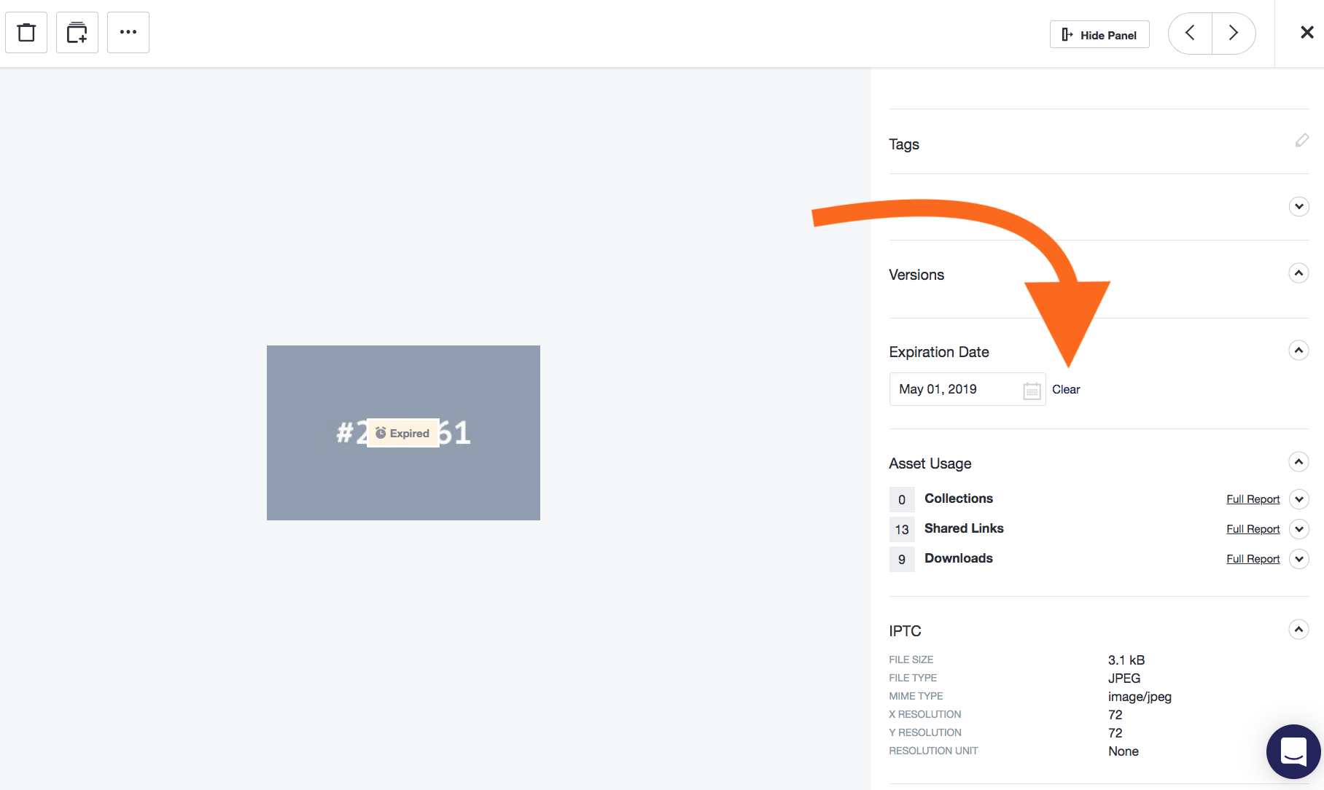Click the Collections label in Asset Usage
The image size is (1324, 790).
958,498
